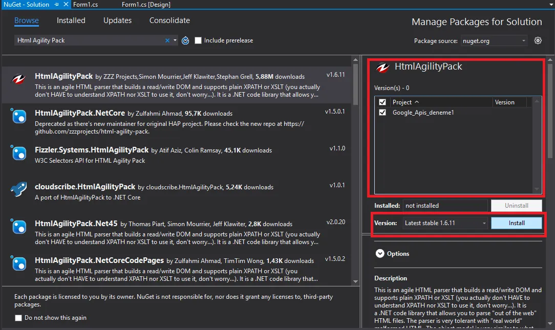The width and height of the screenshot is (555, 330).
Task: Toggle Include prerelease checkbox
Action: [198, 40]
